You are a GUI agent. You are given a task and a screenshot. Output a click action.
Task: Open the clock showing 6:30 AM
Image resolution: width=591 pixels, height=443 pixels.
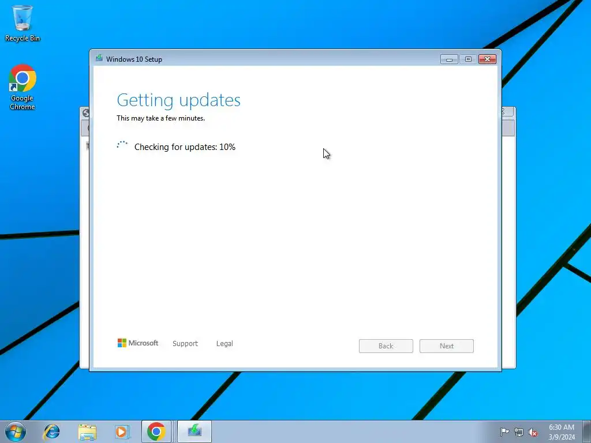click(x=562, y=432)
